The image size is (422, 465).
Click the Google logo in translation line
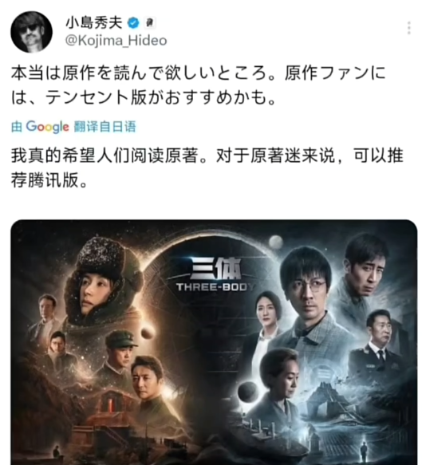pos(47,127)
